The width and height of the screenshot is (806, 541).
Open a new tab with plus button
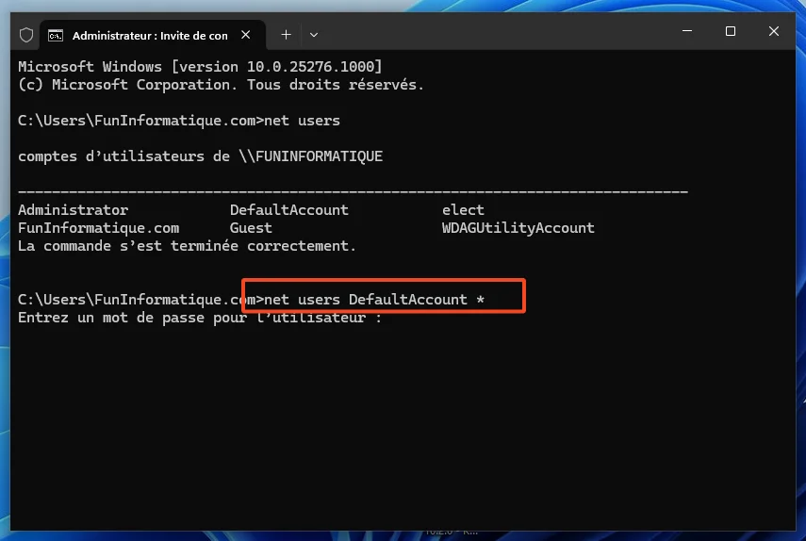pos(286,35)
